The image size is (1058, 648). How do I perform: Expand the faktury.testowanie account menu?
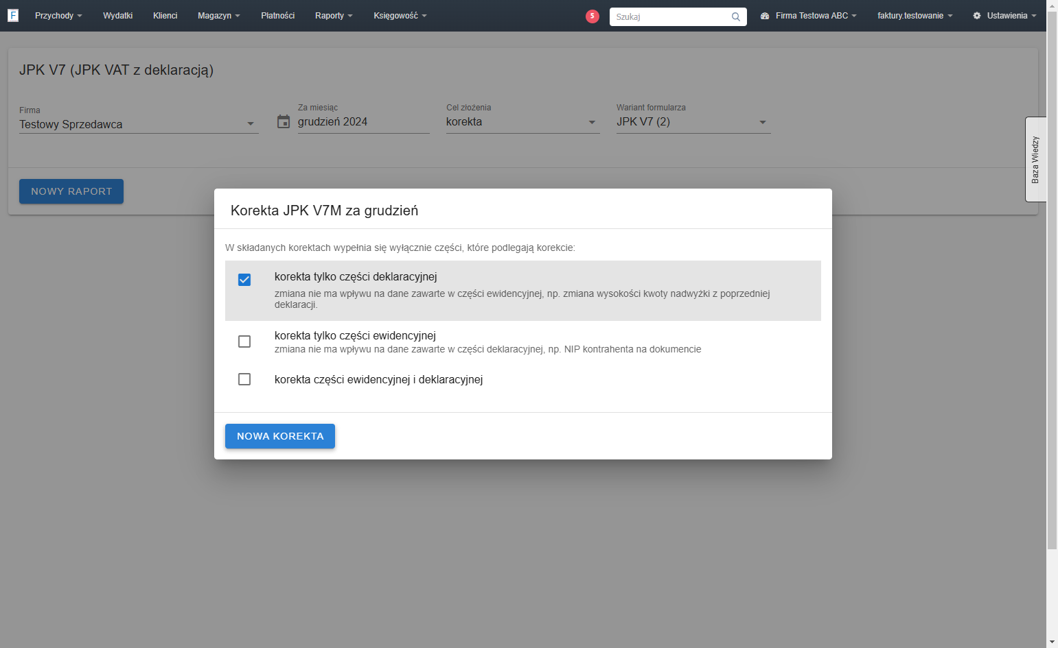(x=915, y=16)
